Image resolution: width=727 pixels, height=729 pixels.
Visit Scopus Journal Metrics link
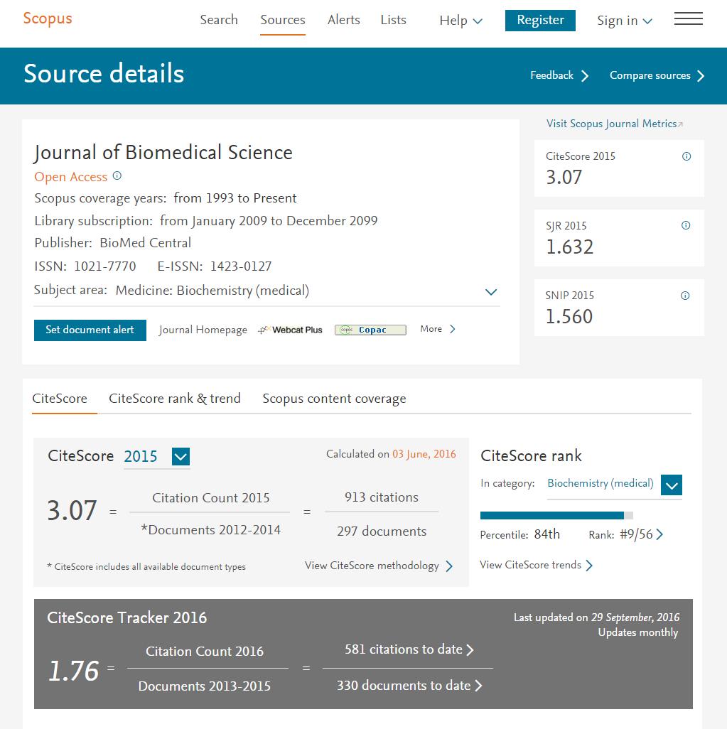coord(615,124)
